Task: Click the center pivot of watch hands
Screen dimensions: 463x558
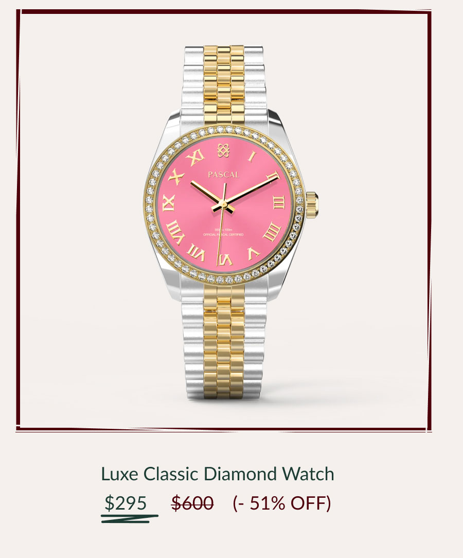Action: coord(223,204)
